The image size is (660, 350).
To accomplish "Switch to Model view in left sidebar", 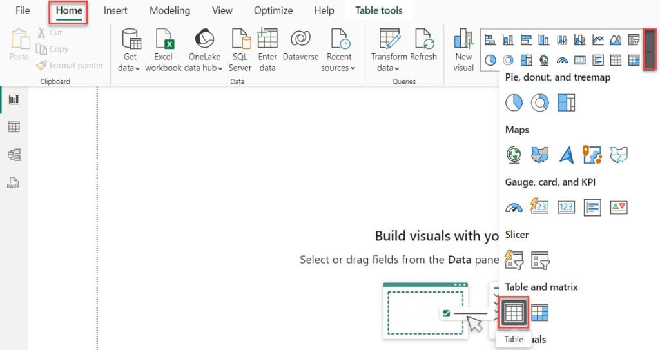I will coord(14,155).
